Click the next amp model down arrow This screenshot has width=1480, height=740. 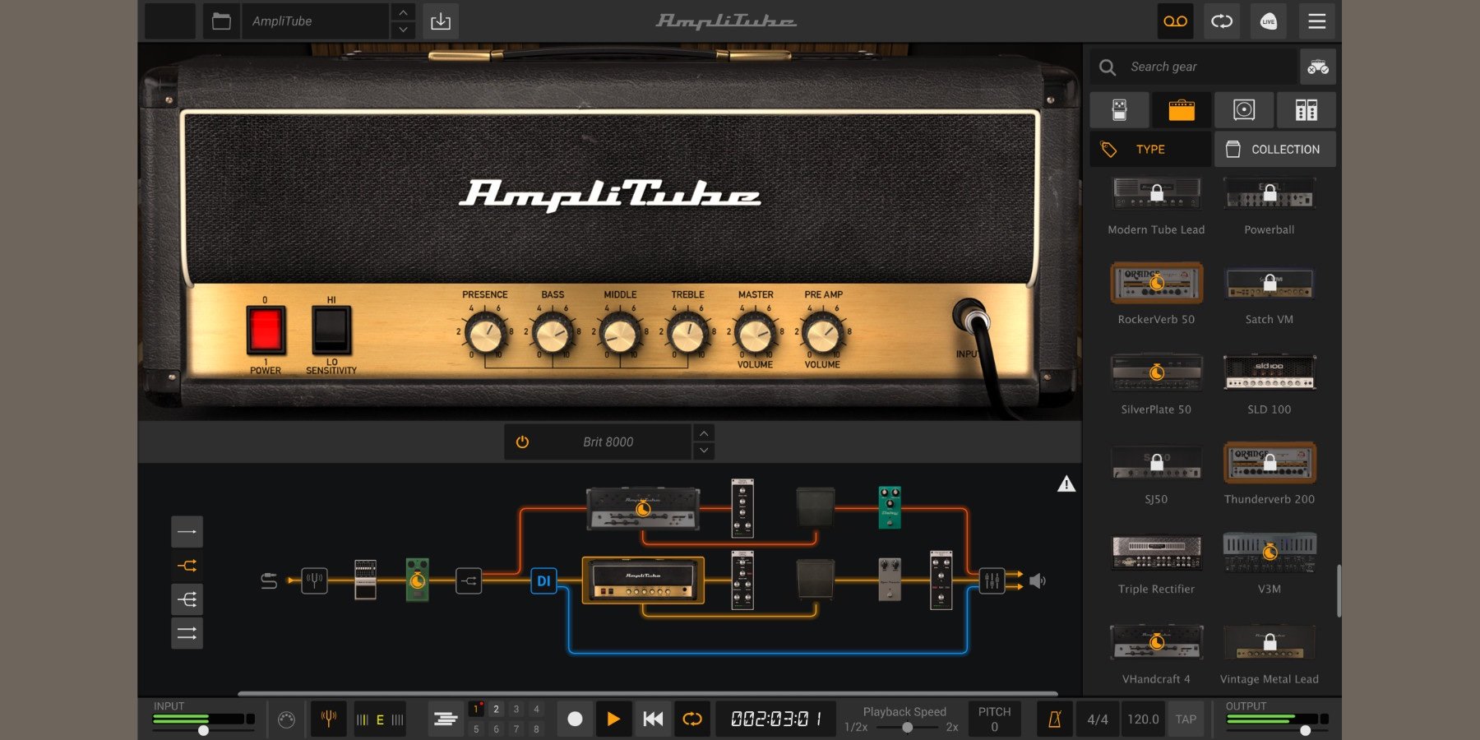(x=704, y=451)
